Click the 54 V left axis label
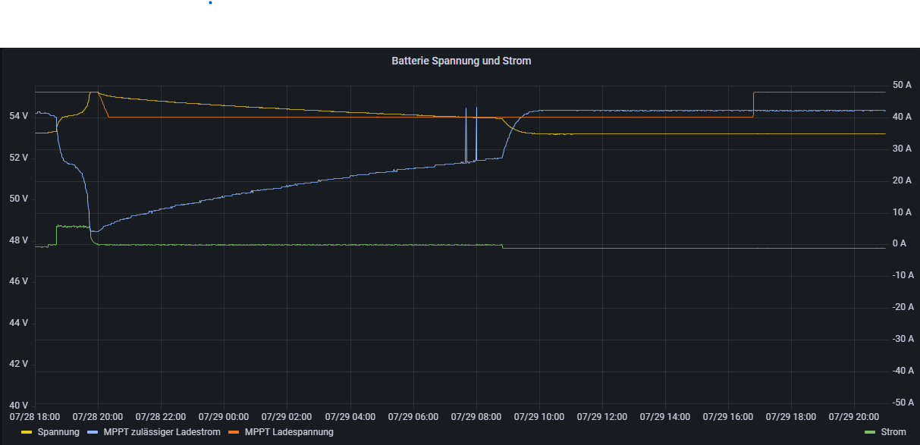Viewport: 920px width, 445px height. coord(18,116)
